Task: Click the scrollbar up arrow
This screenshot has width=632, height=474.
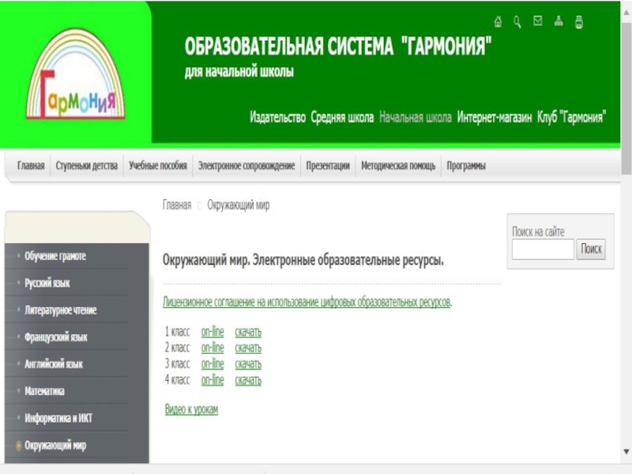Action: 626,12
